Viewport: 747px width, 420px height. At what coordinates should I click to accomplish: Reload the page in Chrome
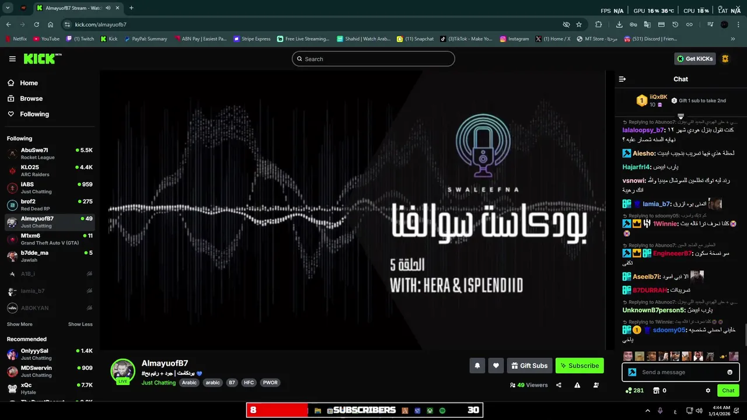pyautogui.click(x=36, y=24)
